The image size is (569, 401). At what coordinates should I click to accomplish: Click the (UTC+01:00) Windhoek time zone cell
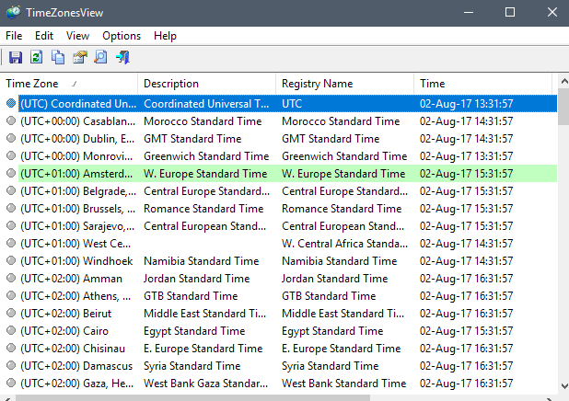tap(76, 261)
